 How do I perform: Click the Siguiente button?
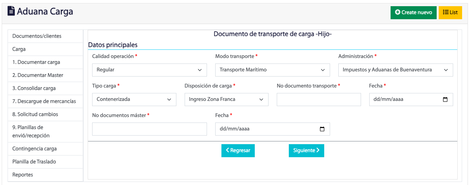pyautogui.click(x=306, y=151)
